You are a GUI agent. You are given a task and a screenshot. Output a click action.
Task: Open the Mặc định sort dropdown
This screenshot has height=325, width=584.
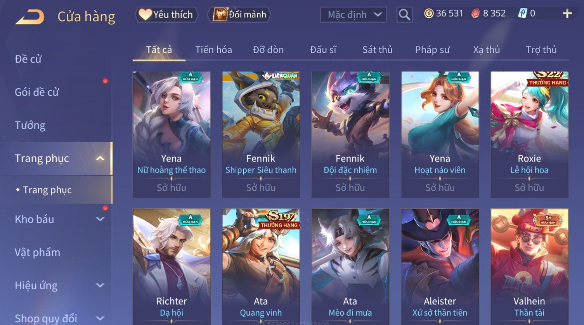coord(354,15)
